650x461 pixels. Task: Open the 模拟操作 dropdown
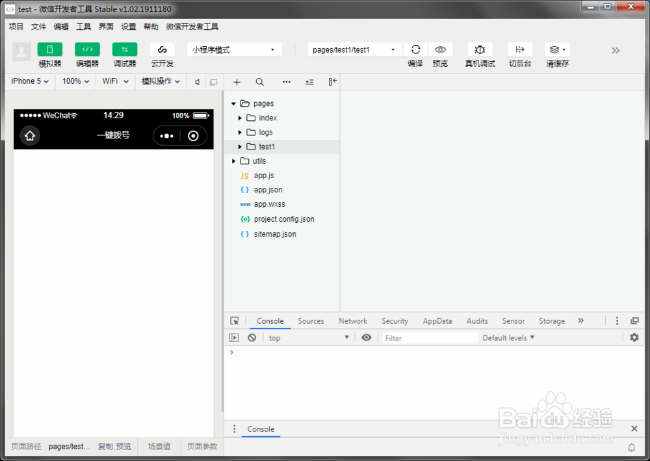(161, 81)
